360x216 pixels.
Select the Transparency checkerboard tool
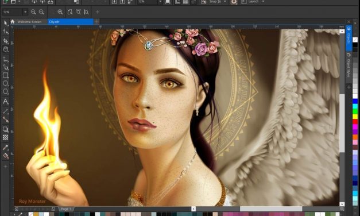(6, 137)
